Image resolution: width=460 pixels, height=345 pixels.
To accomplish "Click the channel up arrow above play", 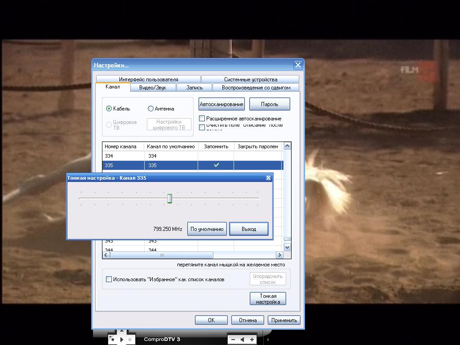I will coord(121,332).
